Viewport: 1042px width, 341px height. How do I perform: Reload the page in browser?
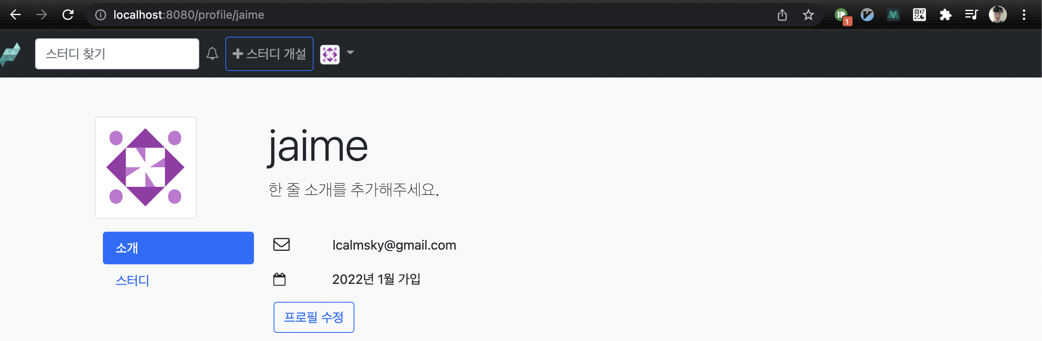pos(68,15)
